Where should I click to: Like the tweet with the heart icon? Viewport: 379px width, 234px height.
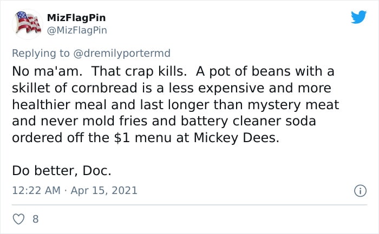click(x=18, y=219)
